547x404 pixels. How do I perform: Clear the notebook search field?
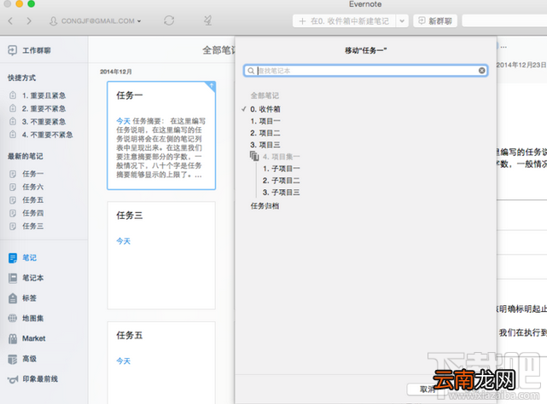tap(482, 71)
